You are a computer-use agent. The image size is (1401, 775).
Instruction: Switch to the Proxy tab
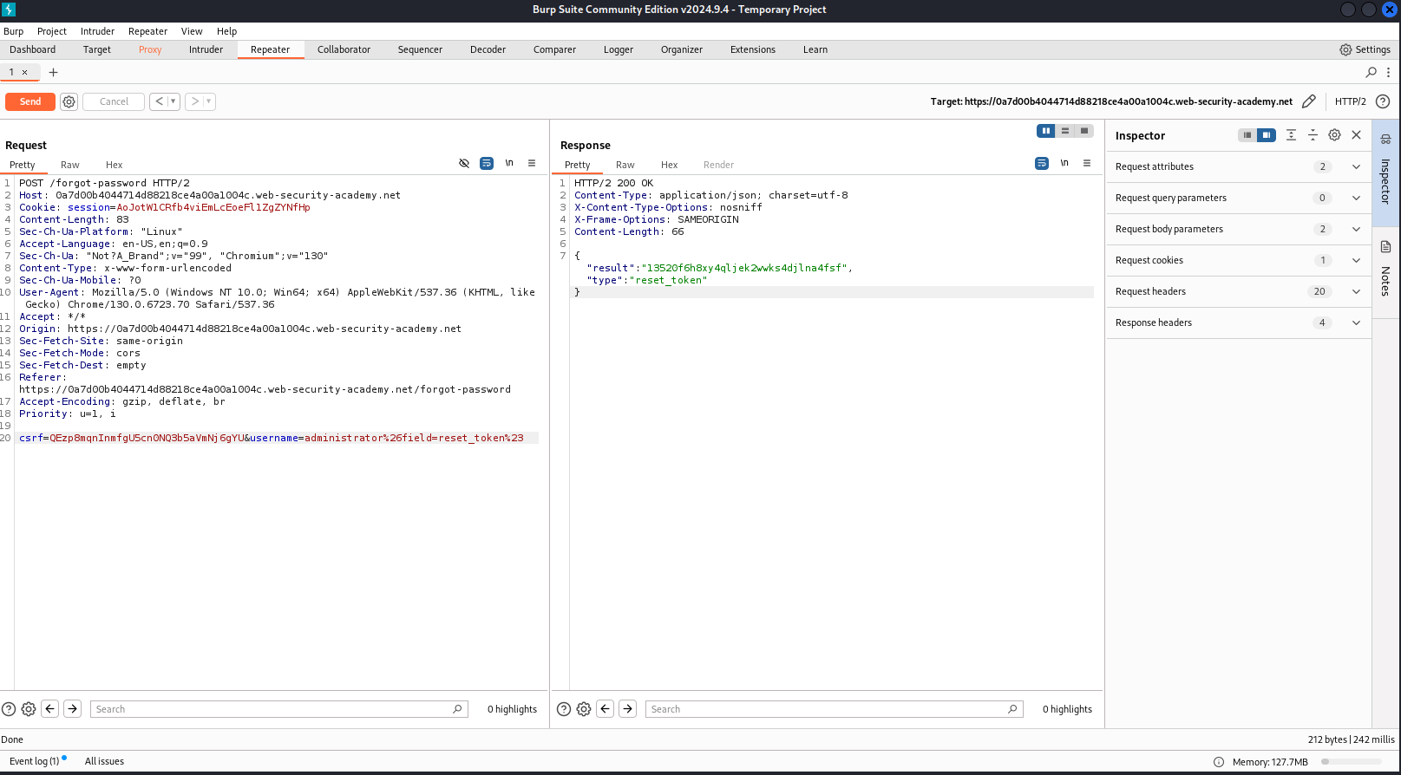[x=150, y=49]
